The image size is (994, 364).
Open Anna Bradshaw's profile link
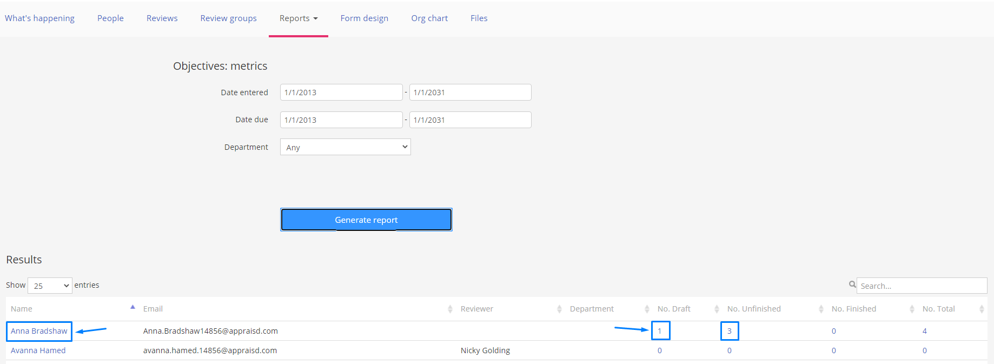[x=39, y=331]
